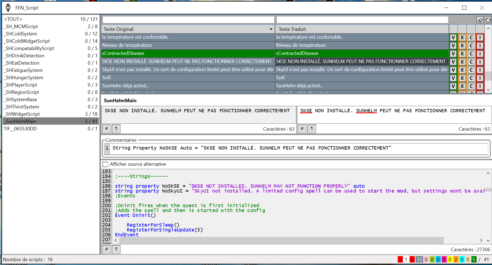Viewport: 492px width, 265px height.
Task: Enable the Afficher source alternative checkbox
Action: point(105,164)
